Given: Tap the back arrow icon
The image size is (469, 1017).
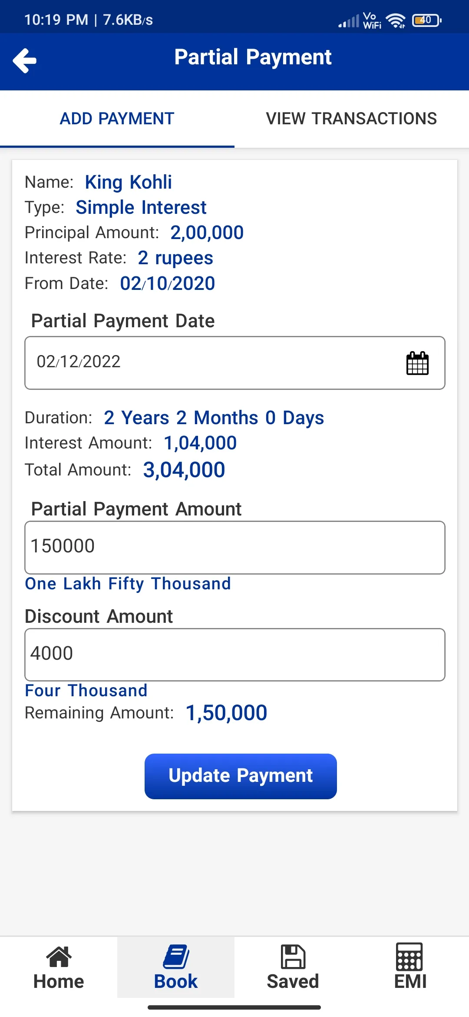Looking at the screenshot, I should (x=25, y=60).
